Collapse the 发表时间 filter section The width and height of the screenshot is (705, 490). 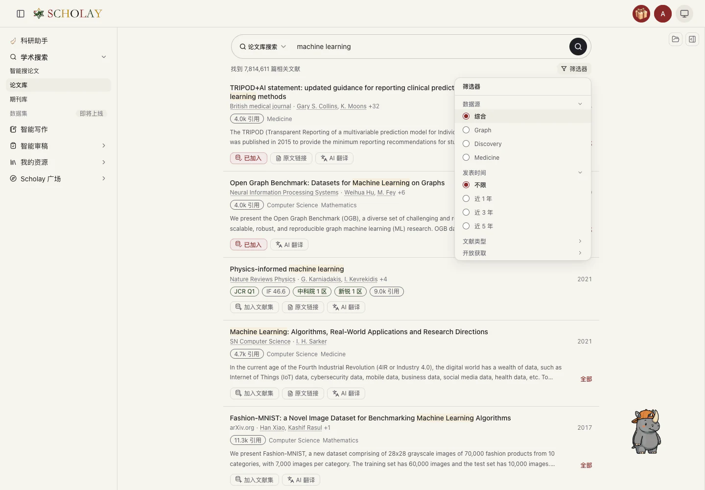point(580,172)
